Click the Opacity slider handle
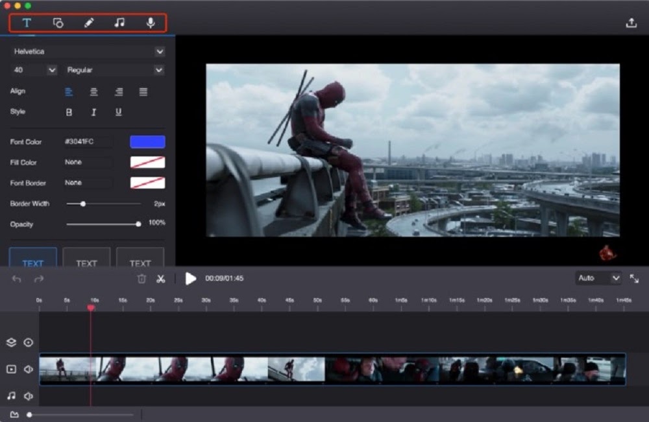Image resolution: width=649 pixels, height=422 pixels. click(x=138, y=224)
